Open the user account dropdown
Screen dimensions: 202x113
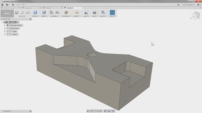(188, 5)
